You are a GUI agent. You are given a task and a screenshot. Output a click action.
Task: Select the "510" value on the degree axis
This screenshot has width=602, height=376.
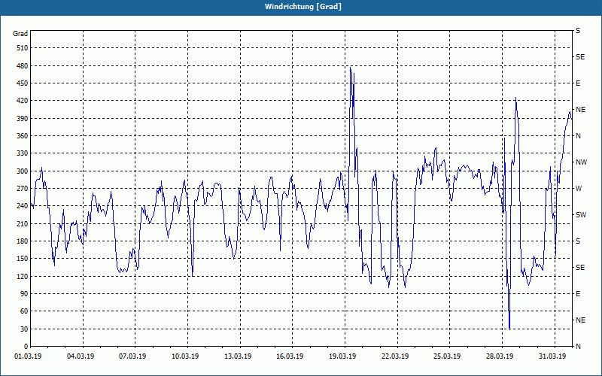[23, 48]
